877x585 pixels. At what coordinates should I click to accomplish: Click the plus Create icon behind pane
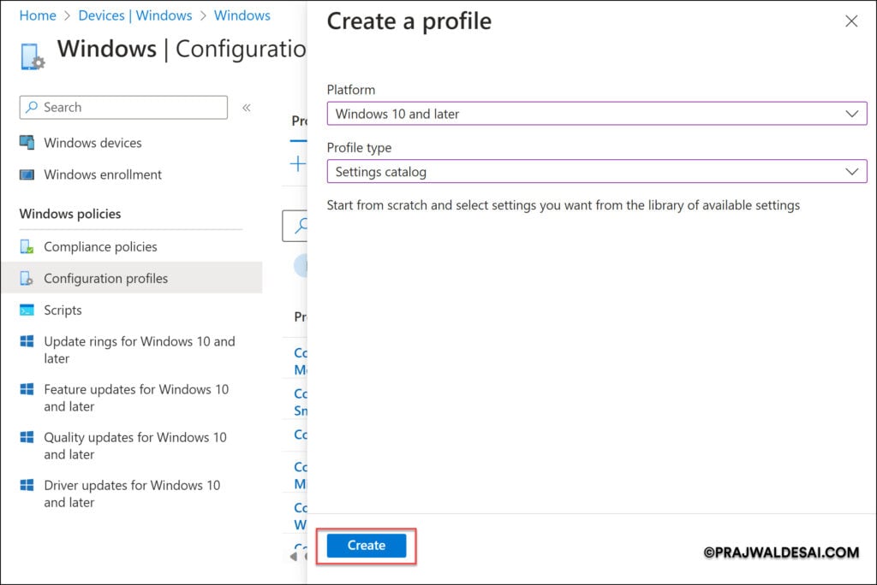[x=298, y=163]
